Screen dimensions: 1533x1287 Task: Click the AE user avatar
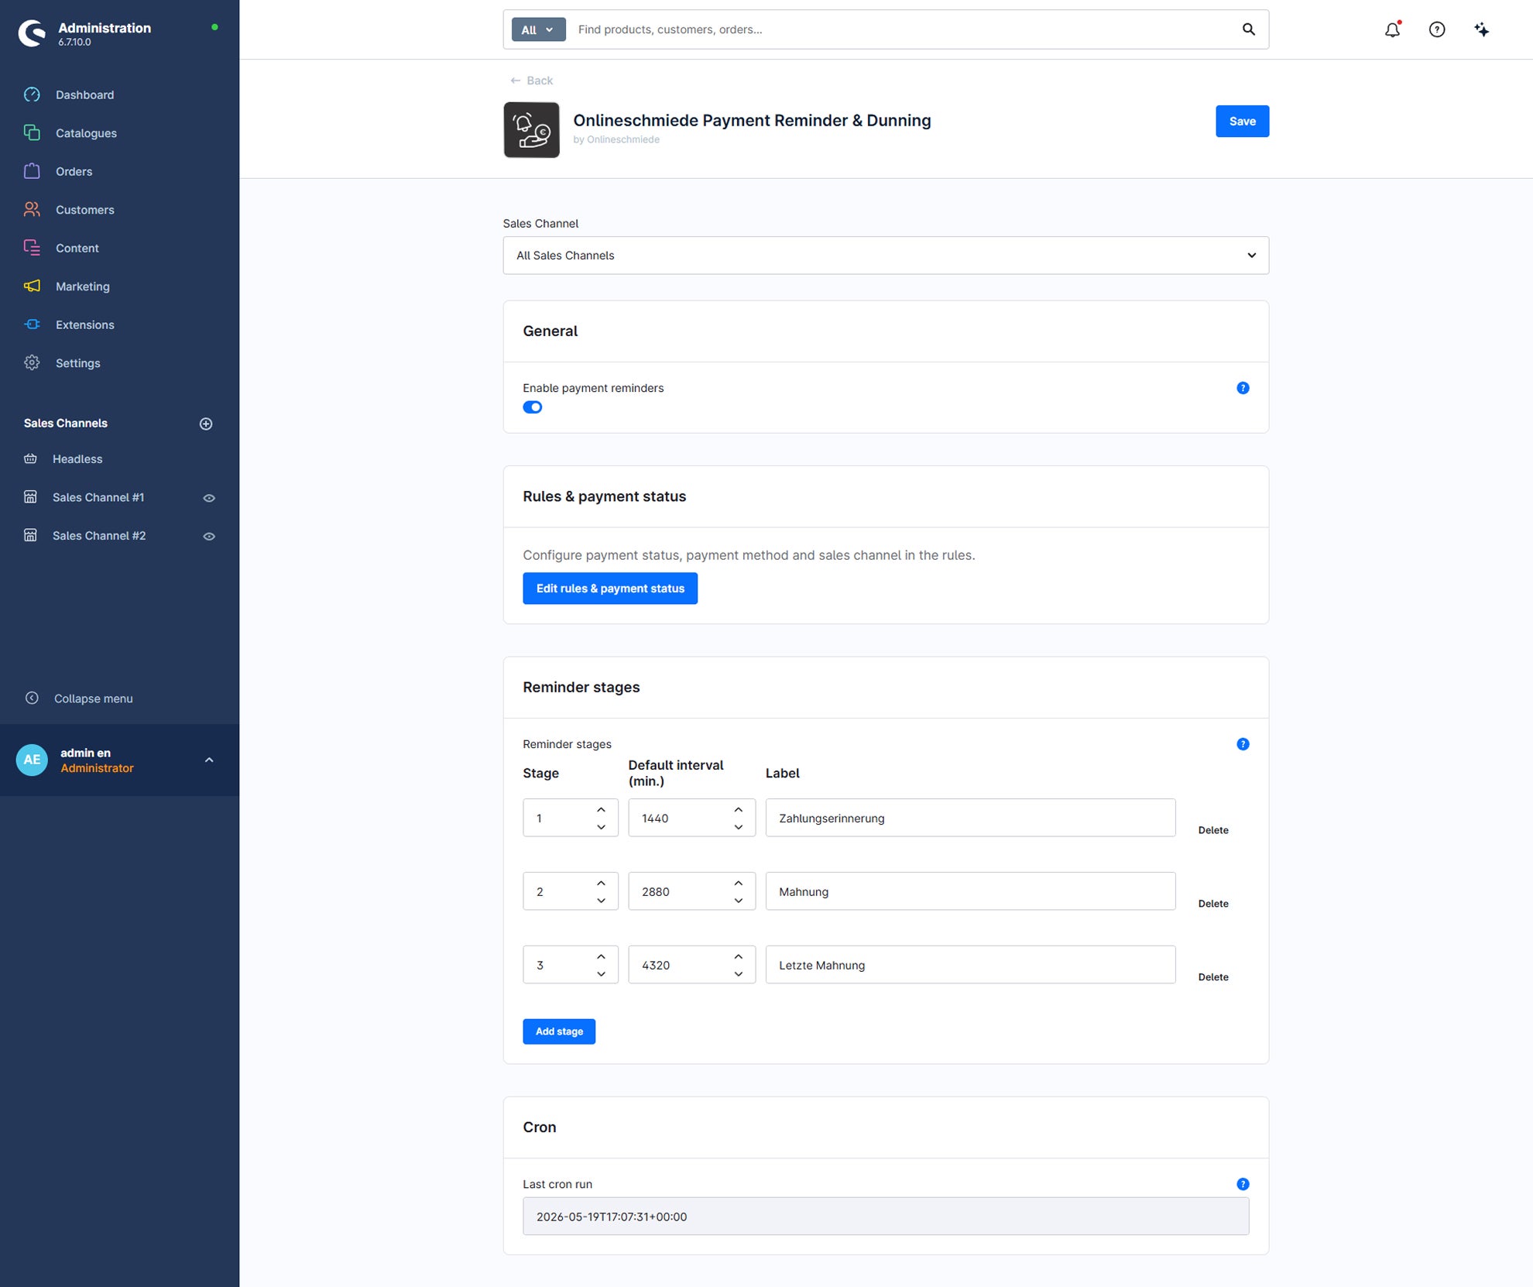(x=32, y=760)
